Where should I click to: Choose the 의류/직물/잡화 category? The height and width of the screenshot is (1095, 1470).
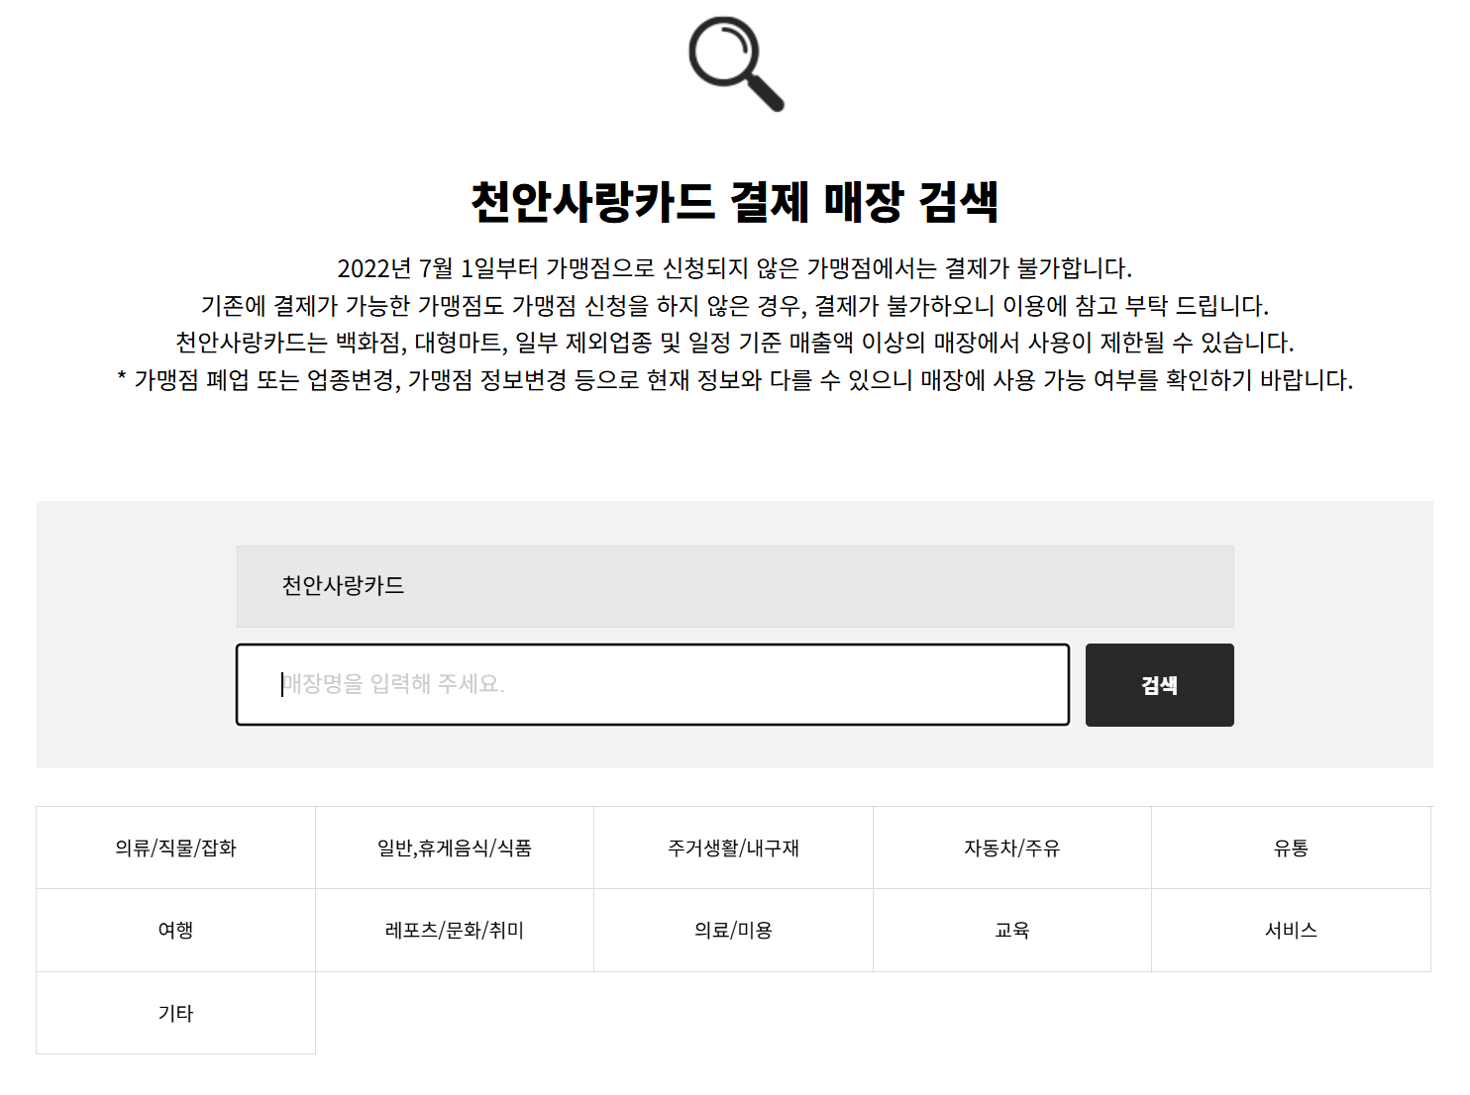click(176, 847)
